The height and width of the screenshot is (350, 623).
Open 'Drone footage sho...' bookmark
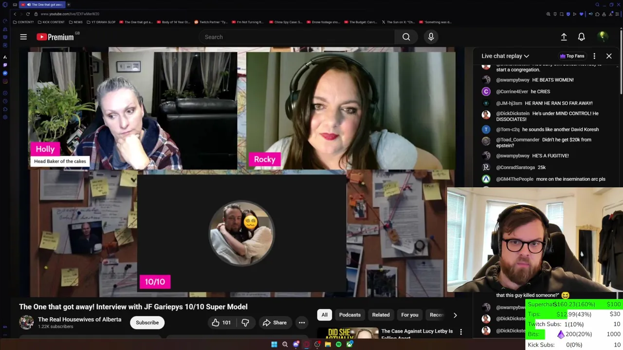323,22
